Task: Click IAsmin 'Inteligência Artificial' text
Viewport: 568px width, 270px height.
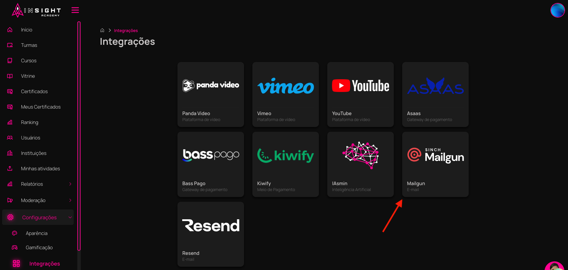Action: click(x=351, y=190)
